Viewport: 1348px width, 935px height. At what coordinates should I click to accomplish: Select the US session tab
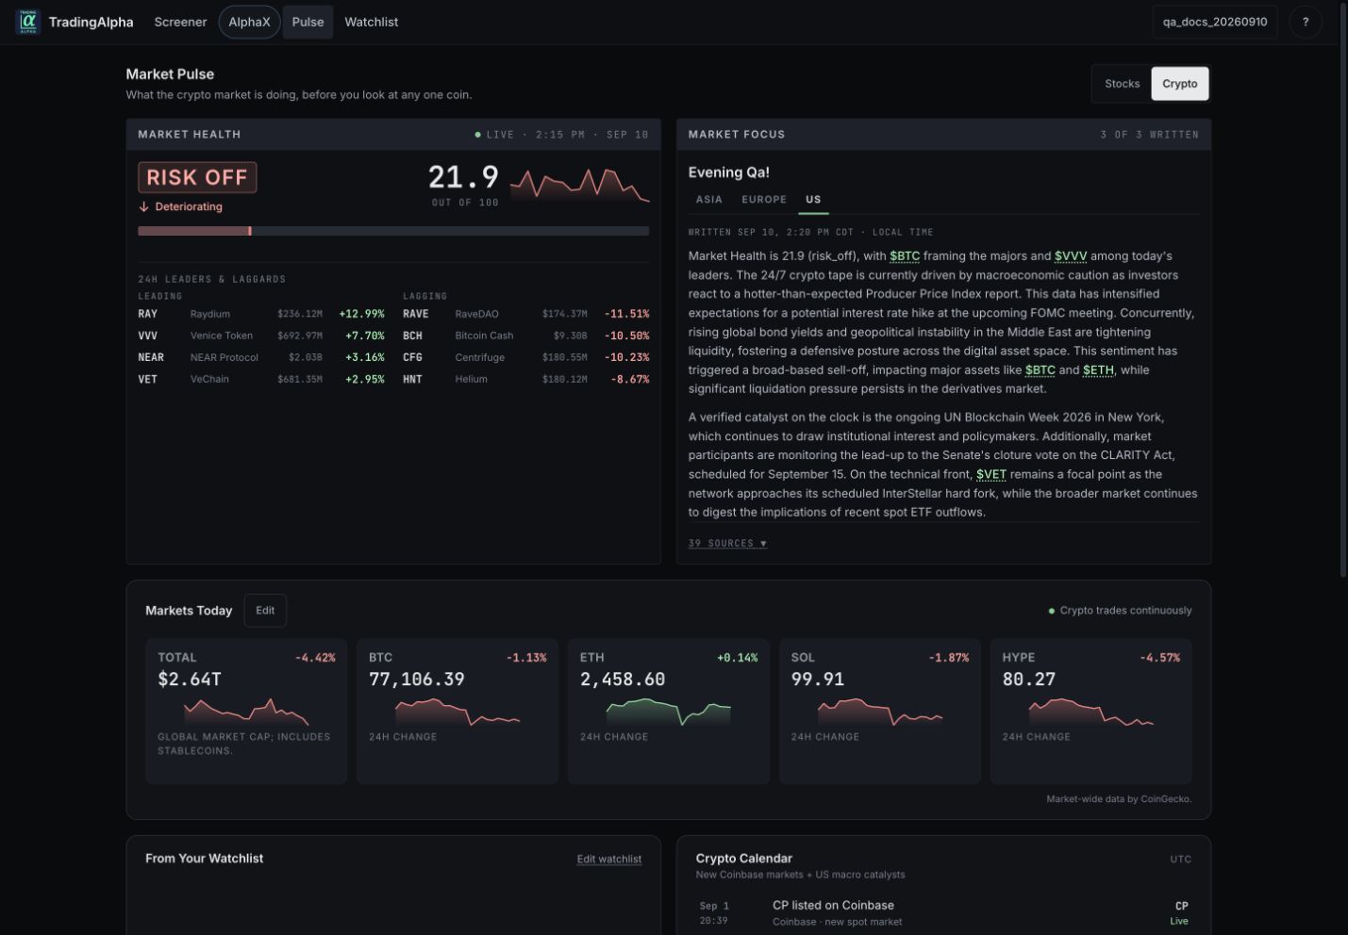click(x=813, y=200)
